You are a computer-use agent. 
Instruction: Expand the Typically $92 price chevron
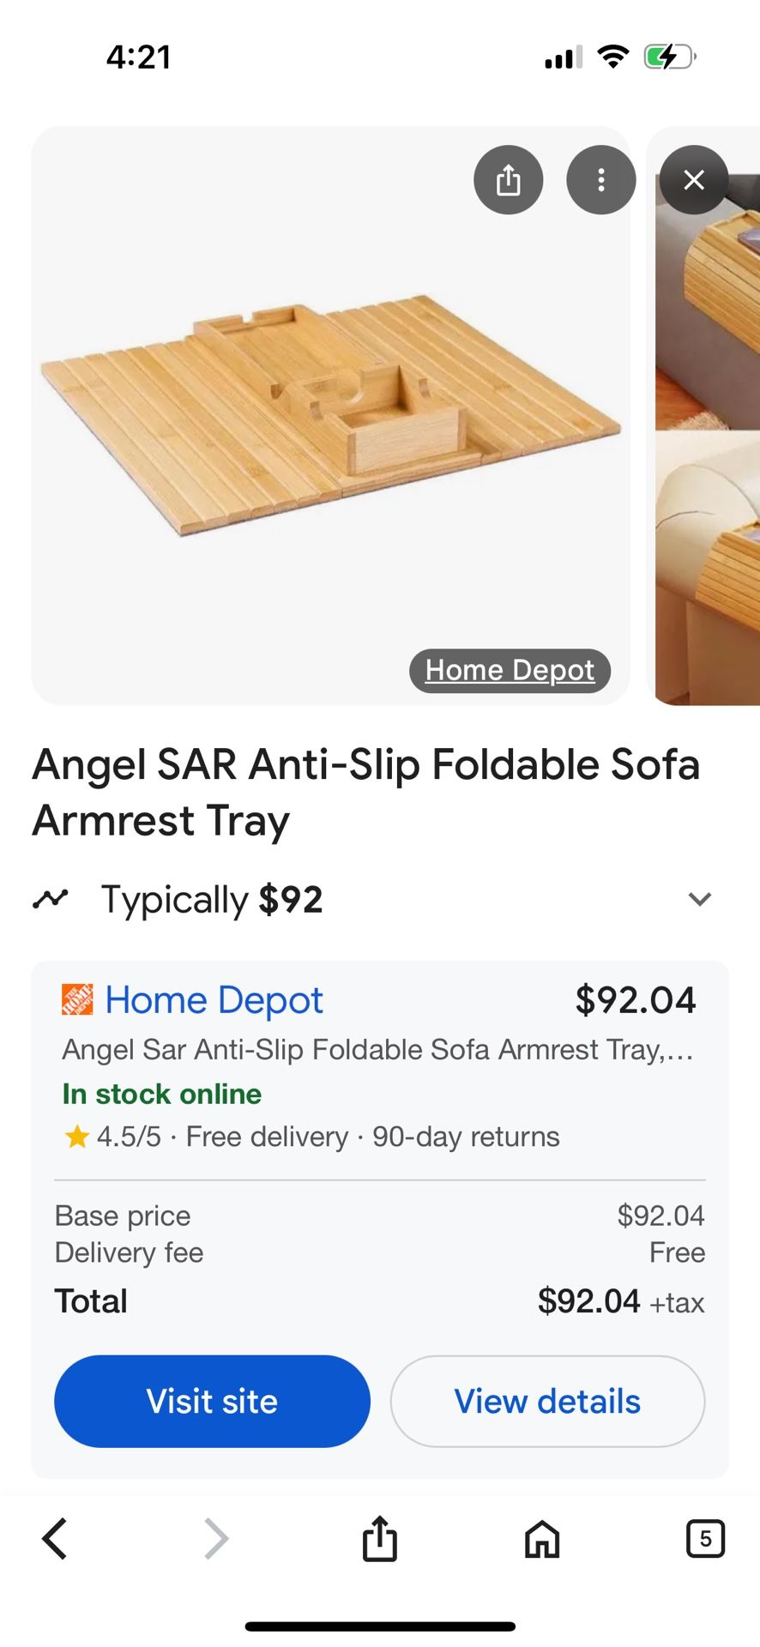click(x=700, y=899)
